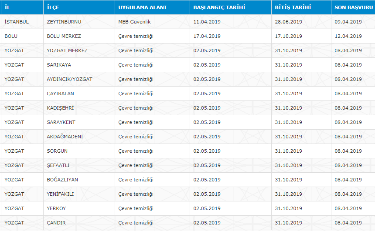This screenshot has height=231, width=375.
Task: Click the SON BAŞVURU column header
Action: 352,7
